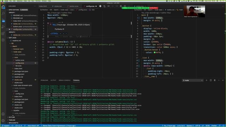
Task: Open the Debug Console panel tab
Action: [64, 80]
